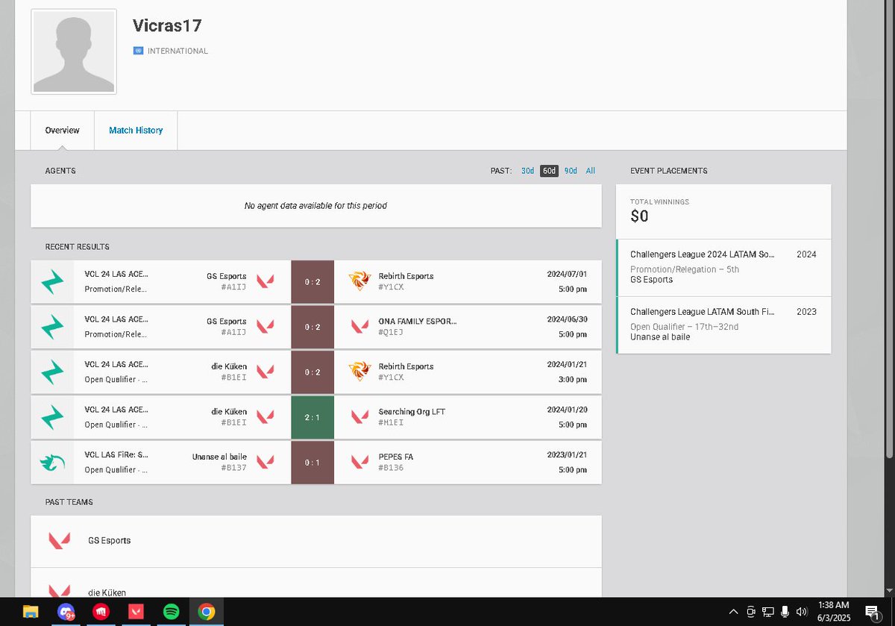The width and height of the screenshot is (895, 626).
Task: Open event icon of 2024/01/20 match
Action: click(x=52, y=417)
